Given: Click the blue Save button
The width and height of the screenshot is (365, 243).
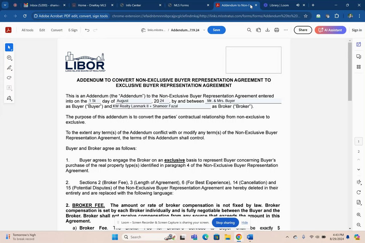Looking at the screenshot, I should click(216, 30).
